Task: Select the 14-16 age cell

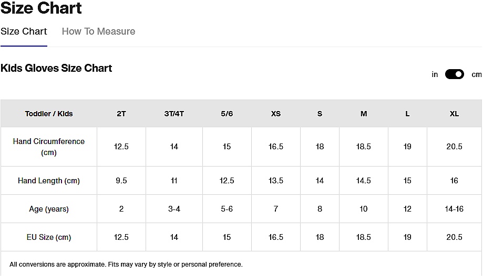Action: [454, 209]
